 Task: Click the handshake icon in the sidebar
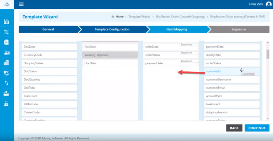pyautogui.click(x=6, y=73)
